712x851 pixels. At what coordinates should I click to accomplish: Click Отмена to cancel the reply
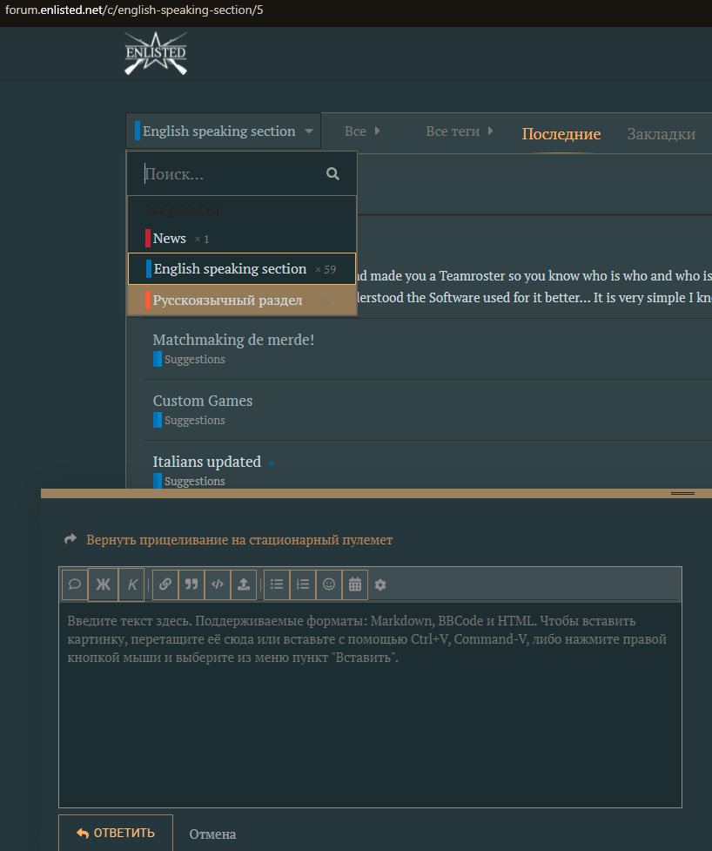coord(212,834)
